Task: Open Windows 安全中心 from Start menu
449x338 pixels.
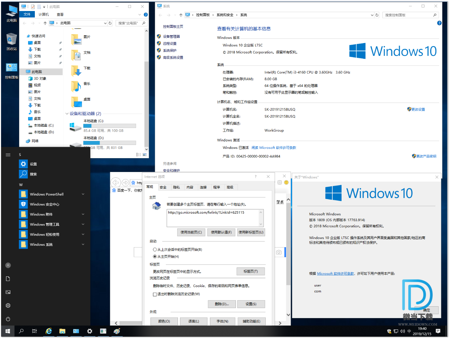Action: coord(53,204)
